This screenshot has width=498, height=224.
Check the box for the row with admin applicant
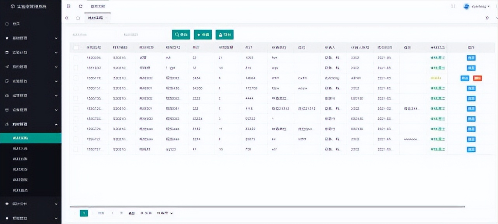tap(76, 78)
